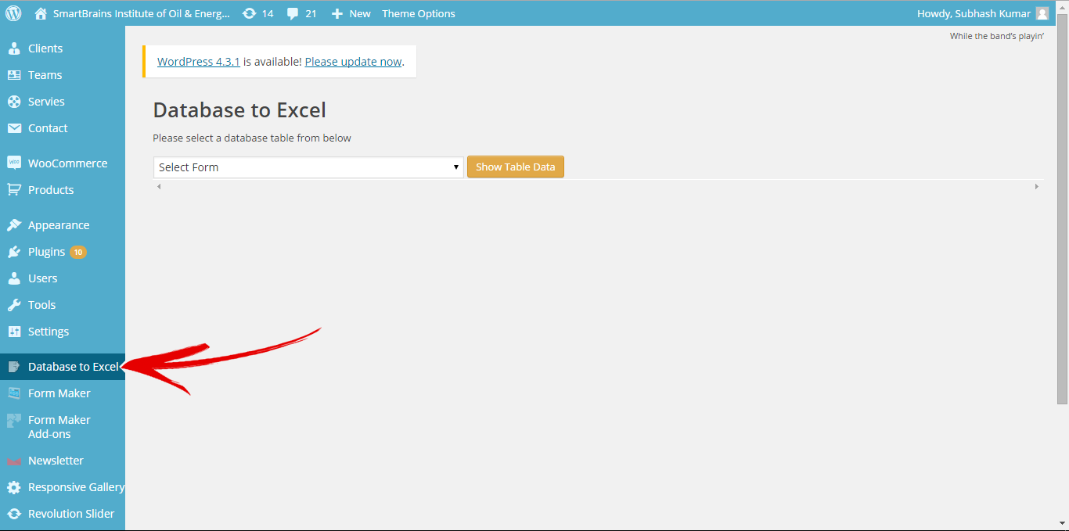Click the user avatar icon
Image resolution: width=1069 pixels, height=531 pixels.
(1042, 13)
